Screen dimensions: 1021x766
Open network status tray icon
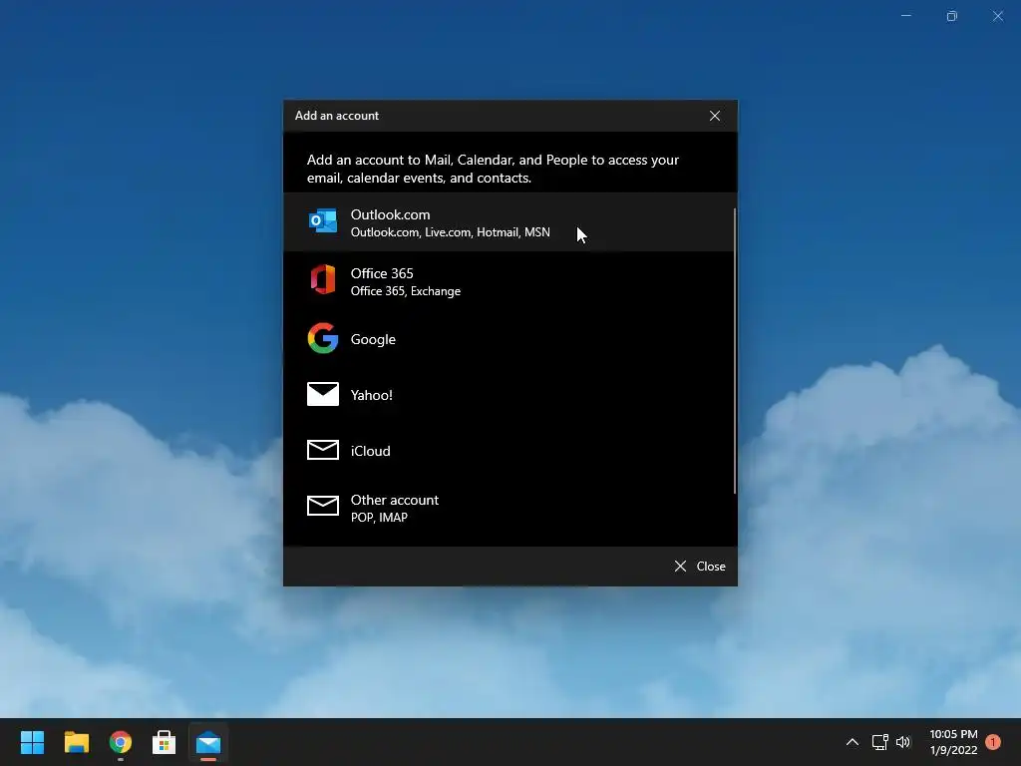pos(879,742)
